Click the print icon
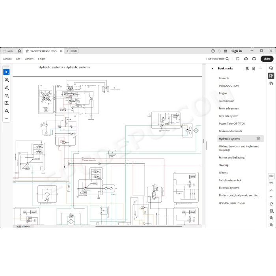 tap(254, 59)
